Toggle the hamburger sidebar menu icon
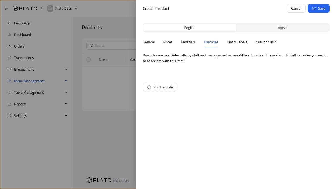The image size is (336, 189). (x=6, y=8)
